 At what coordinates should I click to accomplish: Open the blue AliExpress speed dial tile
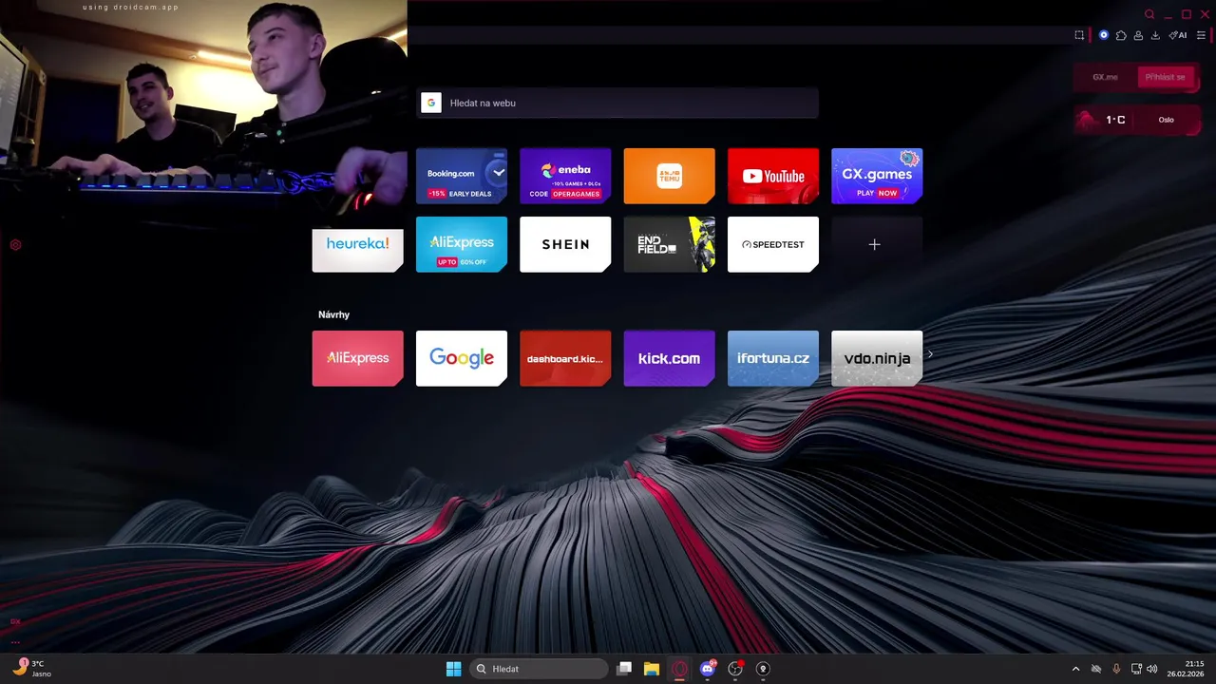click(x=462, y=244)
